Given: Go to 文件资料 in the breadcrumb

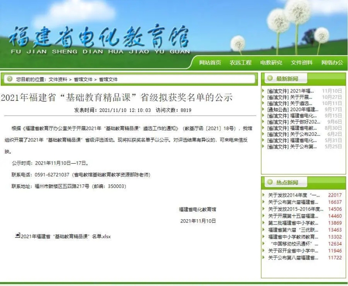Looking at the screenshot, I should [58, 79].
